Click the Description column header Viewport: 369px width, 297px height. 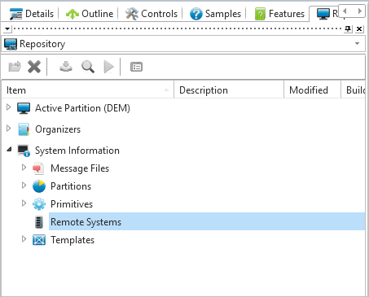[229, 90]
